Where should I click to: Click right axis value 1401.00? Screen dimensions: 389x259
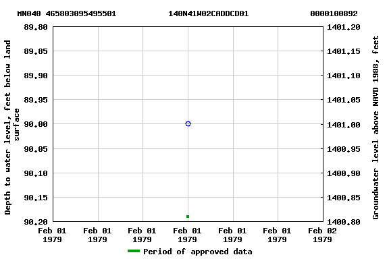[344, 124]
